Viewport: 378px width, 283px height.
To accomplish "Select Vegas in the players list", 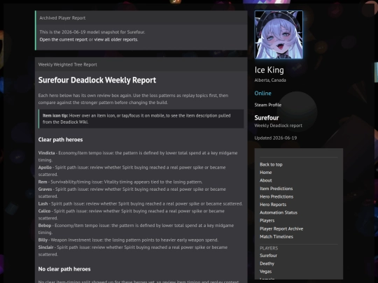I will click(266, 271).
